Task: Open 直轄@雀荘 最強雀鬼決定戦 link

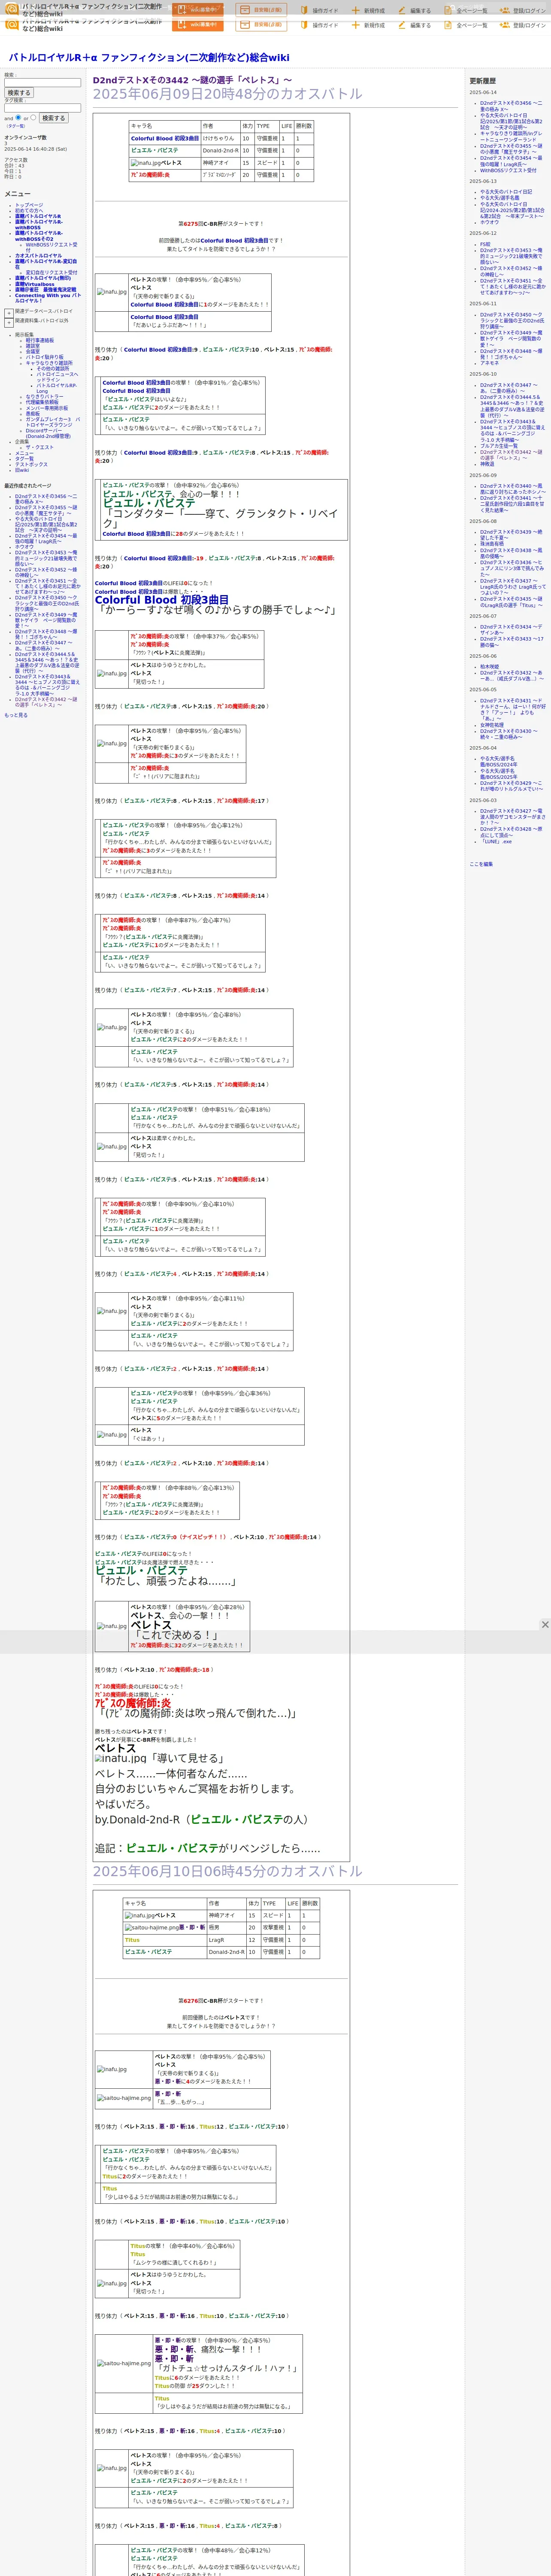Action: (45, 290)
